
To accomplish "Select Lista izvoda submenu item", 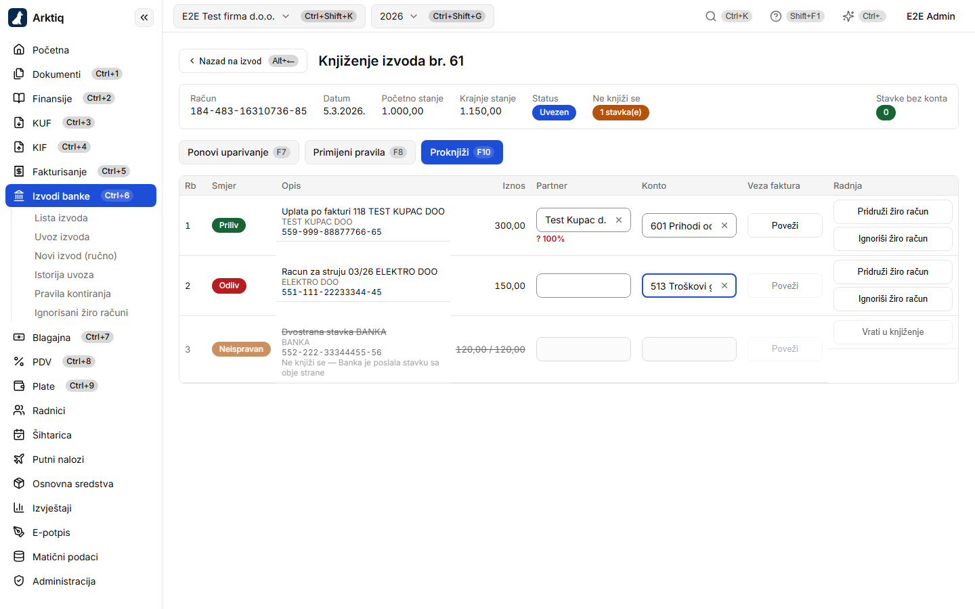I will pyautogui.click(x=61, y=218).
